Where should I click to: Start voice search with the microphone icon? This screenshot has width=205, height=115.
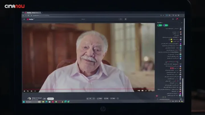click(126, 19)
